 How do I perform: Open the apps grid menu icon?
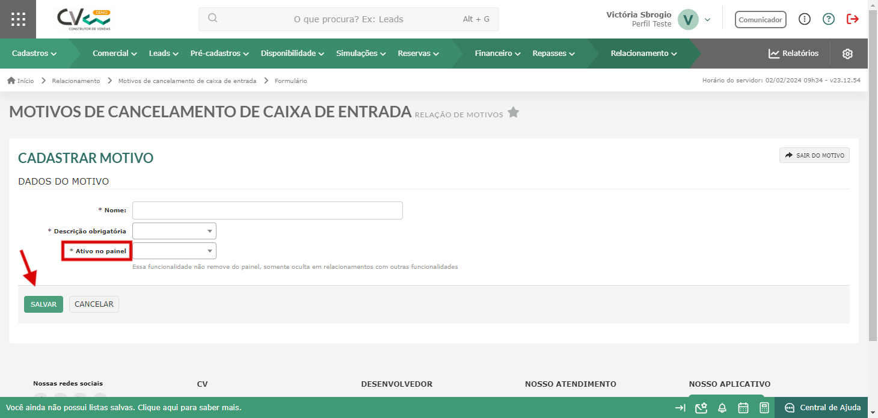18,19
